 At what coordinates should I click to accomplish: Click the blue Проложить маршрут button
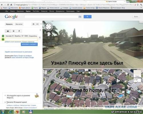(29, 44)
